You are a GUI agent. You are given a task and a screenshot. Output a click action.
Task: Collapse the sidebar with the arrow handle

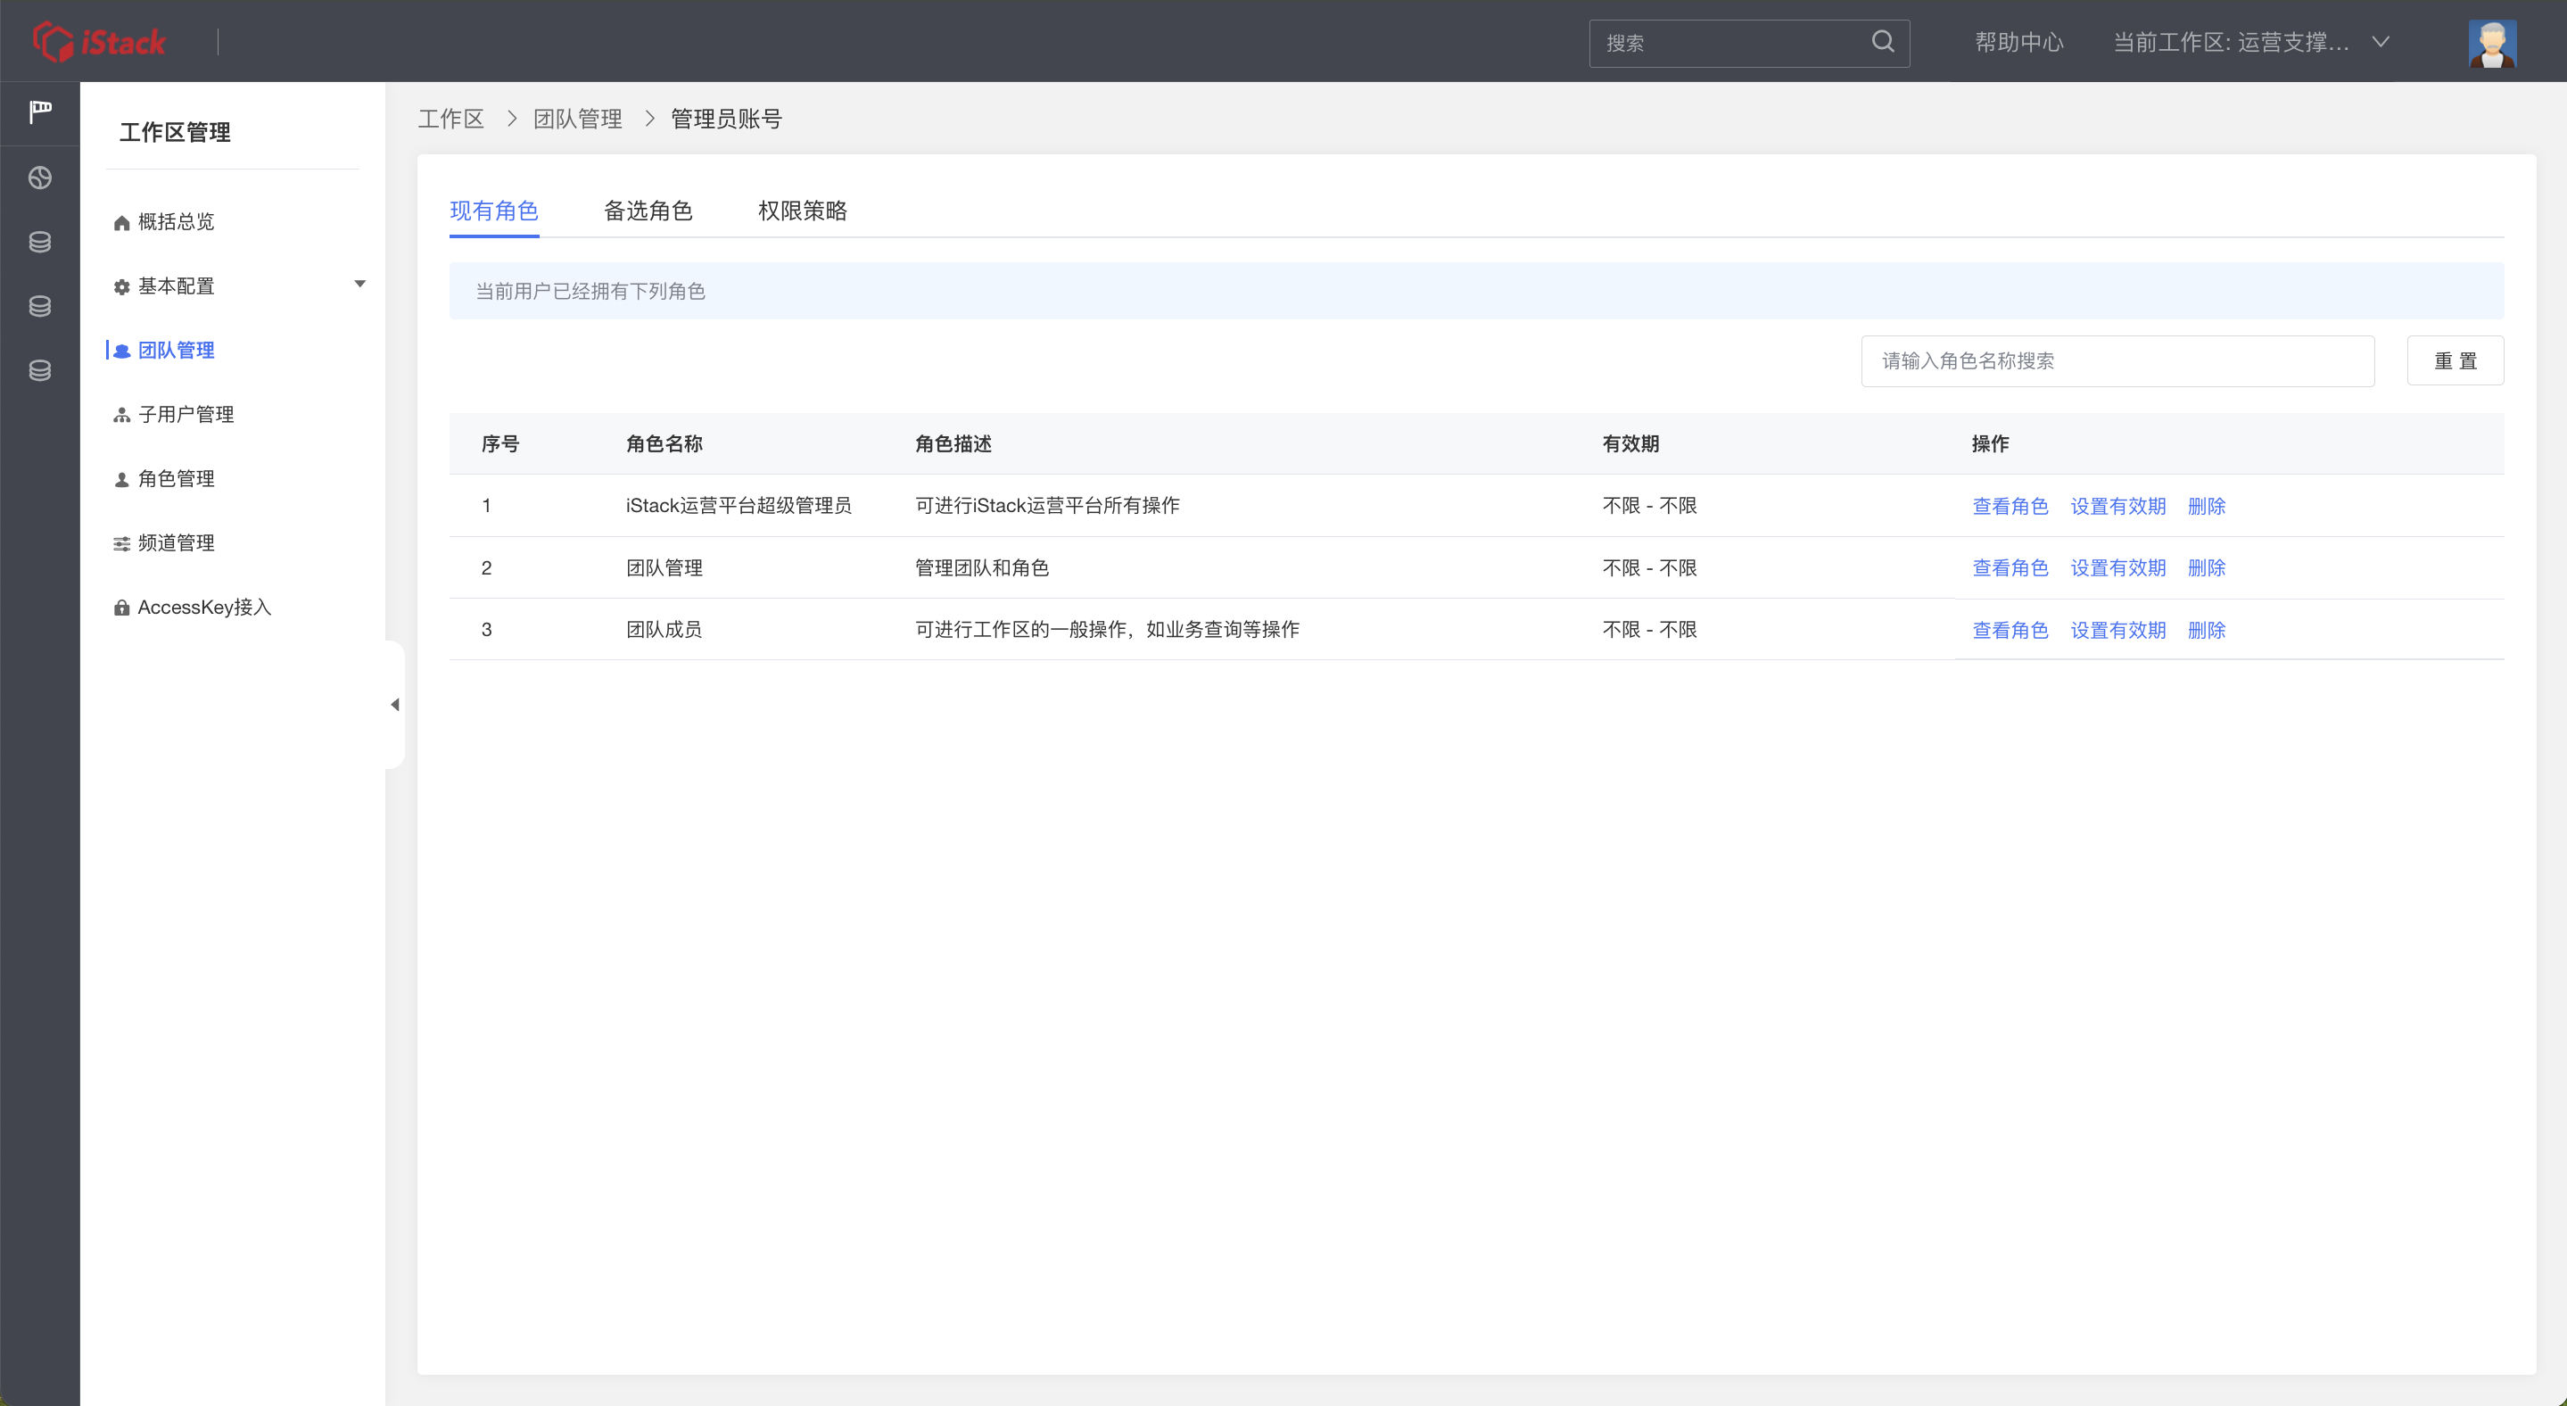tap(394, 705)
